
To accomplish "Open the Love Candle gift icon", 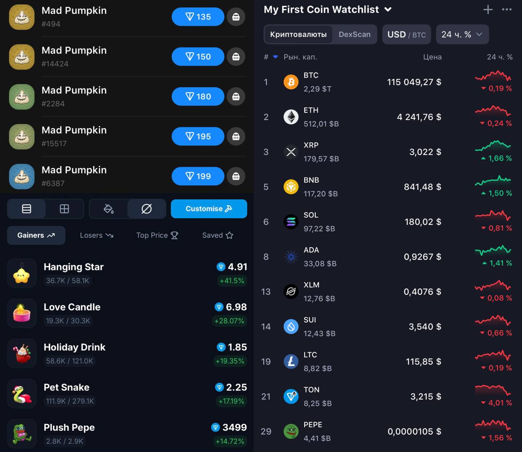I will (22, 314).
